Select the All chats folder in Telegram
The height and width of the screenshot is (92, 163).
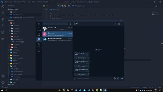pos(39,29)
